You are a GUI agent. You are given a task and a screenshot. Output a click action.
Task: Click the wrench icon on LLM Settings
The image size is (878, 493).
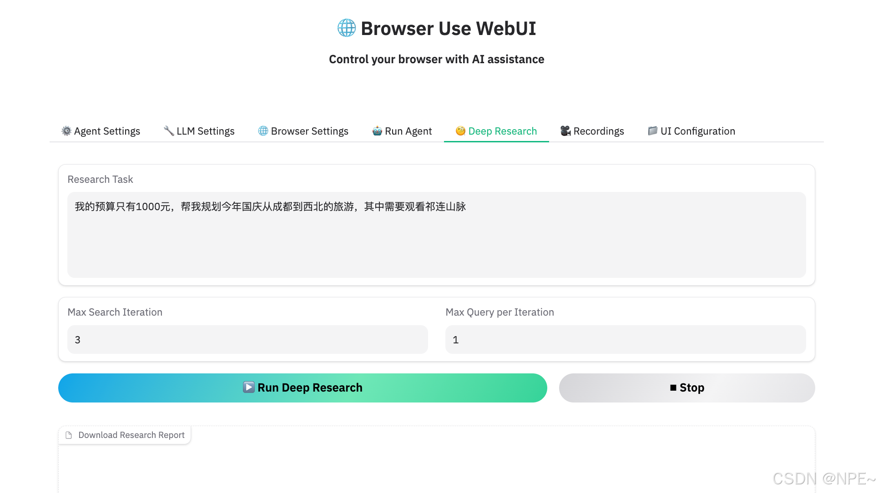[x=169, y=131]
